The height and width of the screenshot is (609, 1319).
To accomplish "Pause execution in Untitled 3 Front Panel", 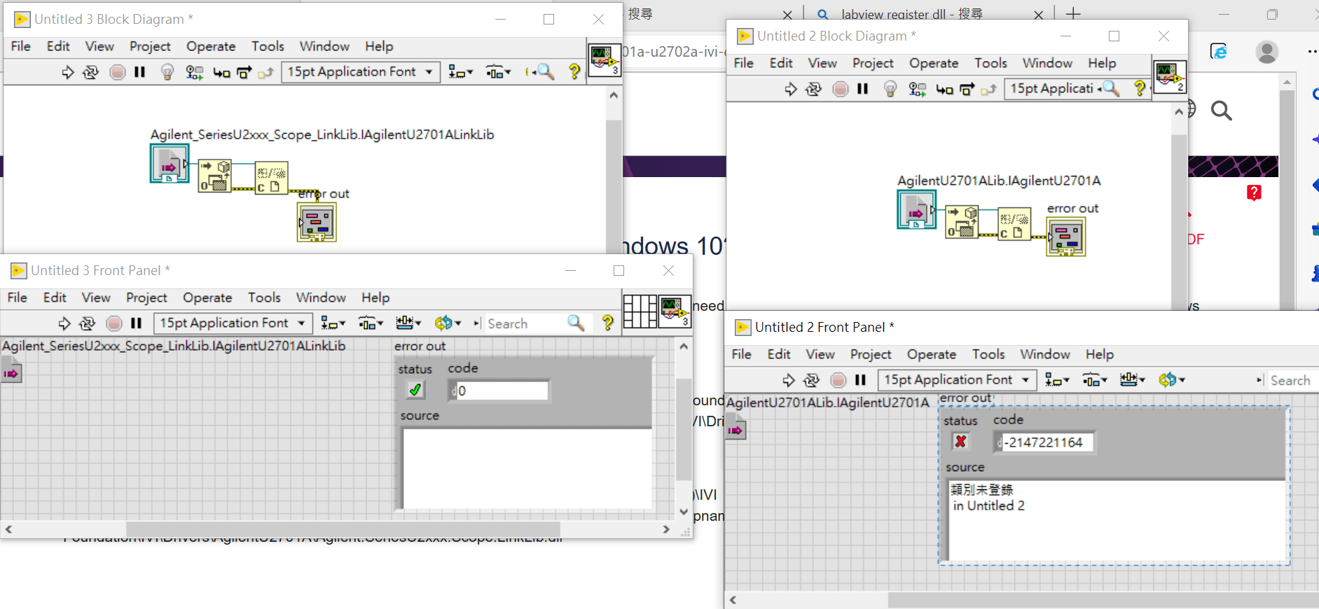I will pos(136,323).
